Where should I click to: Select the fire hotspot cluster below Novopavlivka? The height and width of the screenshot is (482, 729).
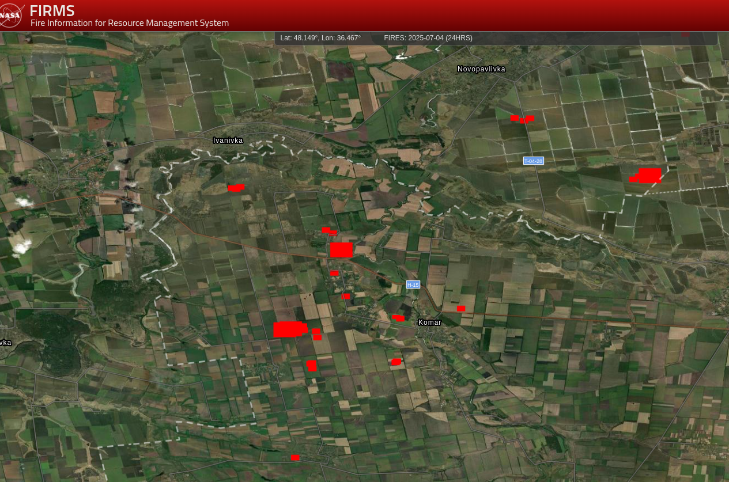523,119
